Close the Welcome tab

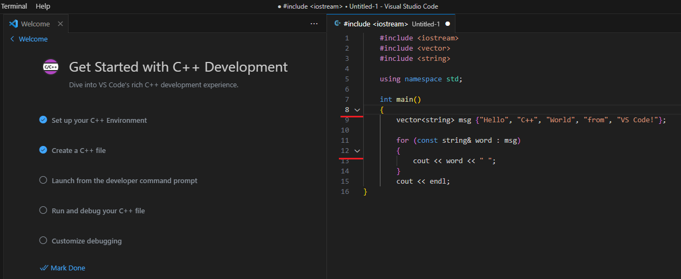(60, 24)
